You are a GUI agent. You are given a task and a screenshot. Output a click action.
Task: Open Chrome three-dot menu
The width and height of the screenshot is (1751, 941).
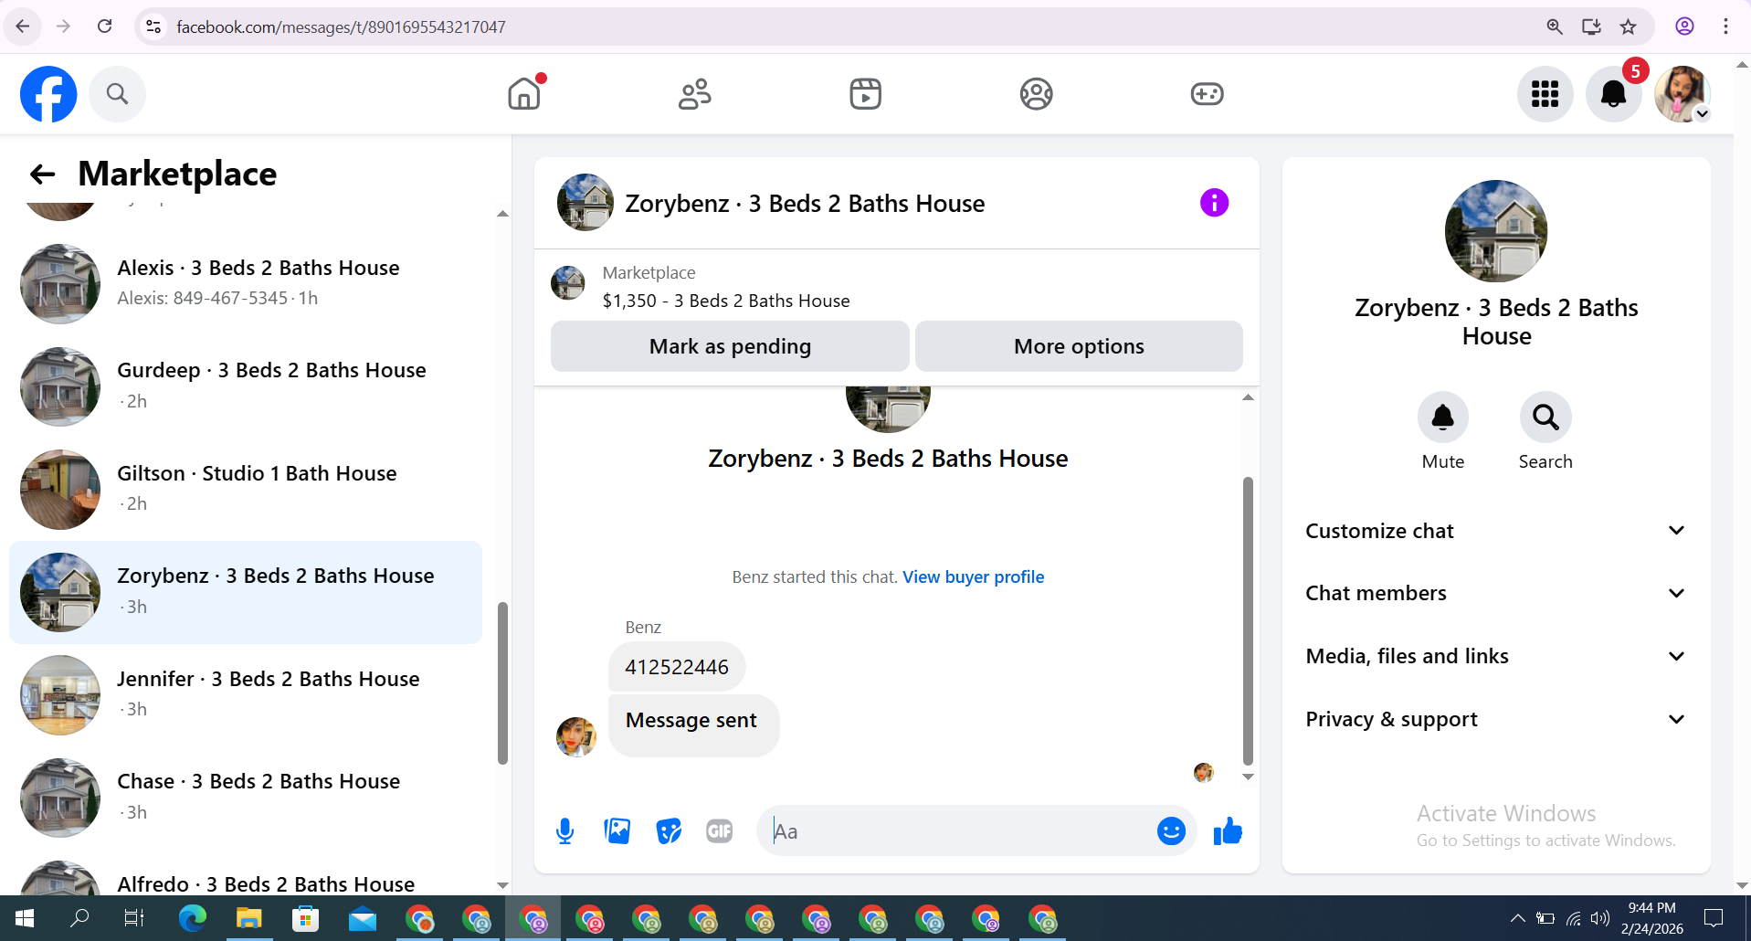[1725, 26]
